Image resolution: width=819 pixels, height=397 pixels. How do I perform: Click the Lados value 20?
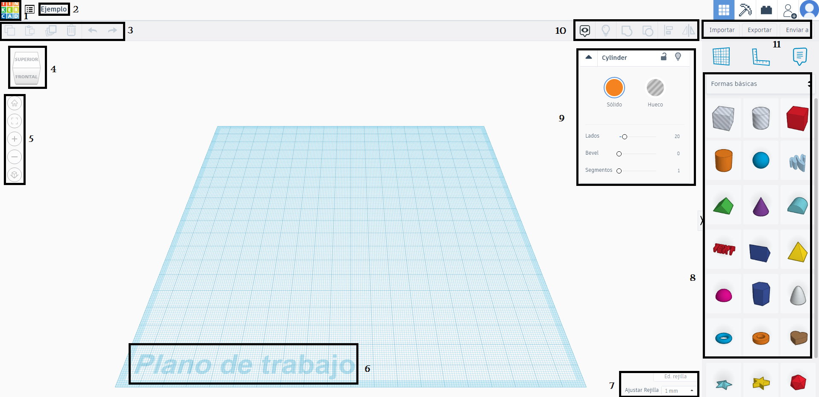coord(677,136)
